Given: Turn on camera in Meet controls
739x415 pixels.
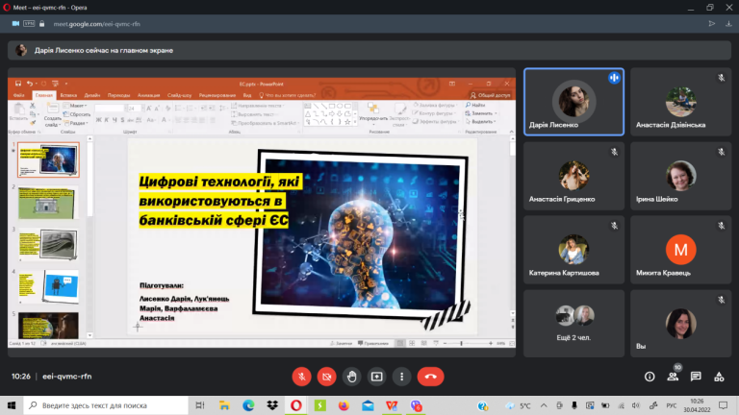Looking at the screenshot, I should [326, 377].
